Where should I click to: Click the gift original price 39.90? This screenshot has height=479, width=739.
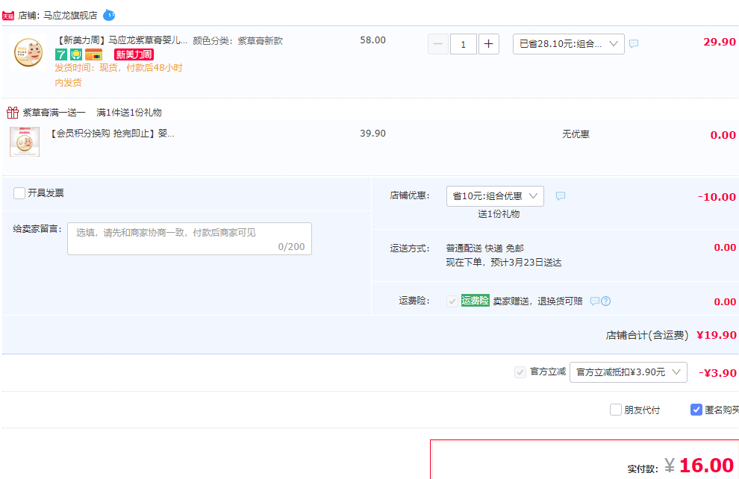[x=372, y=134]
